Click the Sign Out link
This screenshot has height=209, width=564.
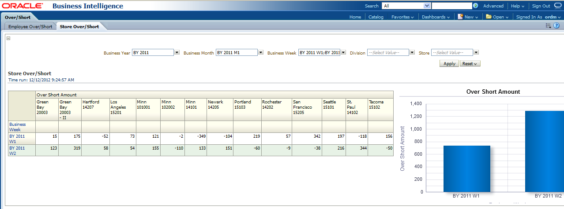(x=541, y=6)
